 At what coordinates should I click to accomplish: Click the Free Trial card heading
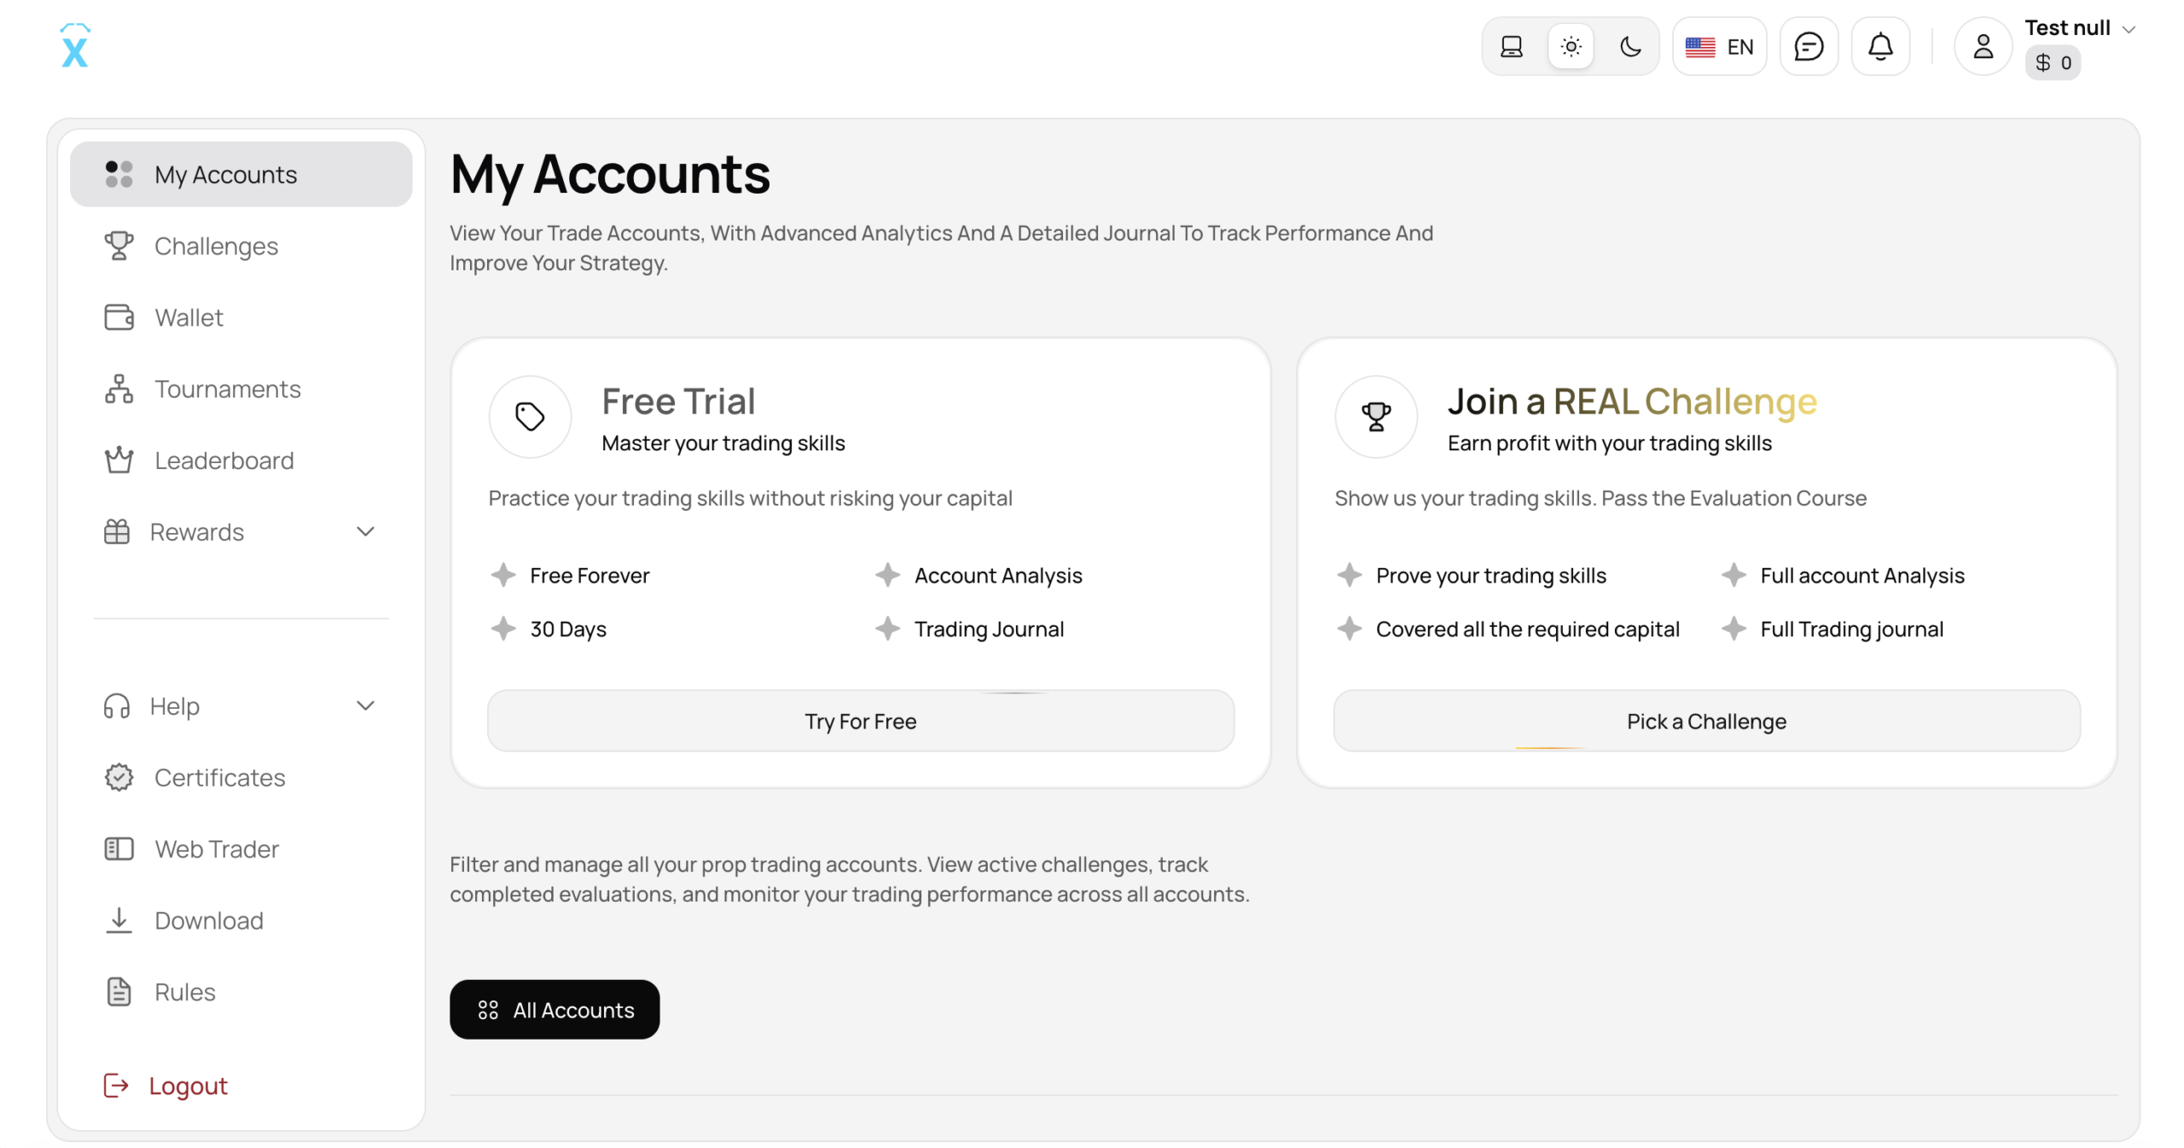678,401
